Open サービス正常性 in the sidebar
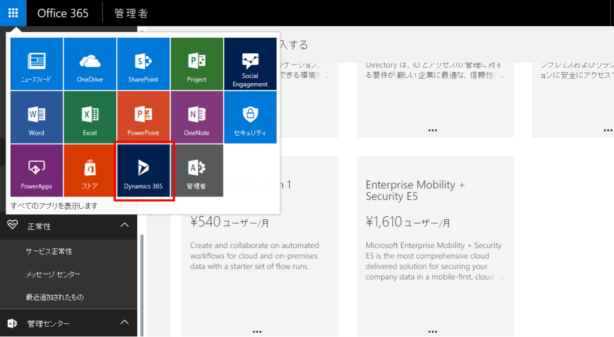614x337 pixels. click(49, 251)
